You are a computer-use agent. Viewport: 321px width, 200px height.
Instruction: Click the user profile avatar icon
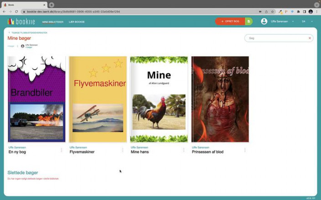[264, 21]
